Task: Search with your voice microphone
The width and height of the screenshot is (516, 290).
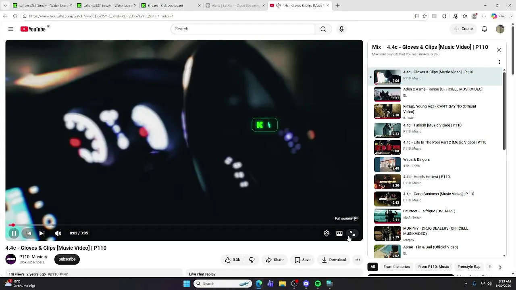Action: [x=341, y=29]
